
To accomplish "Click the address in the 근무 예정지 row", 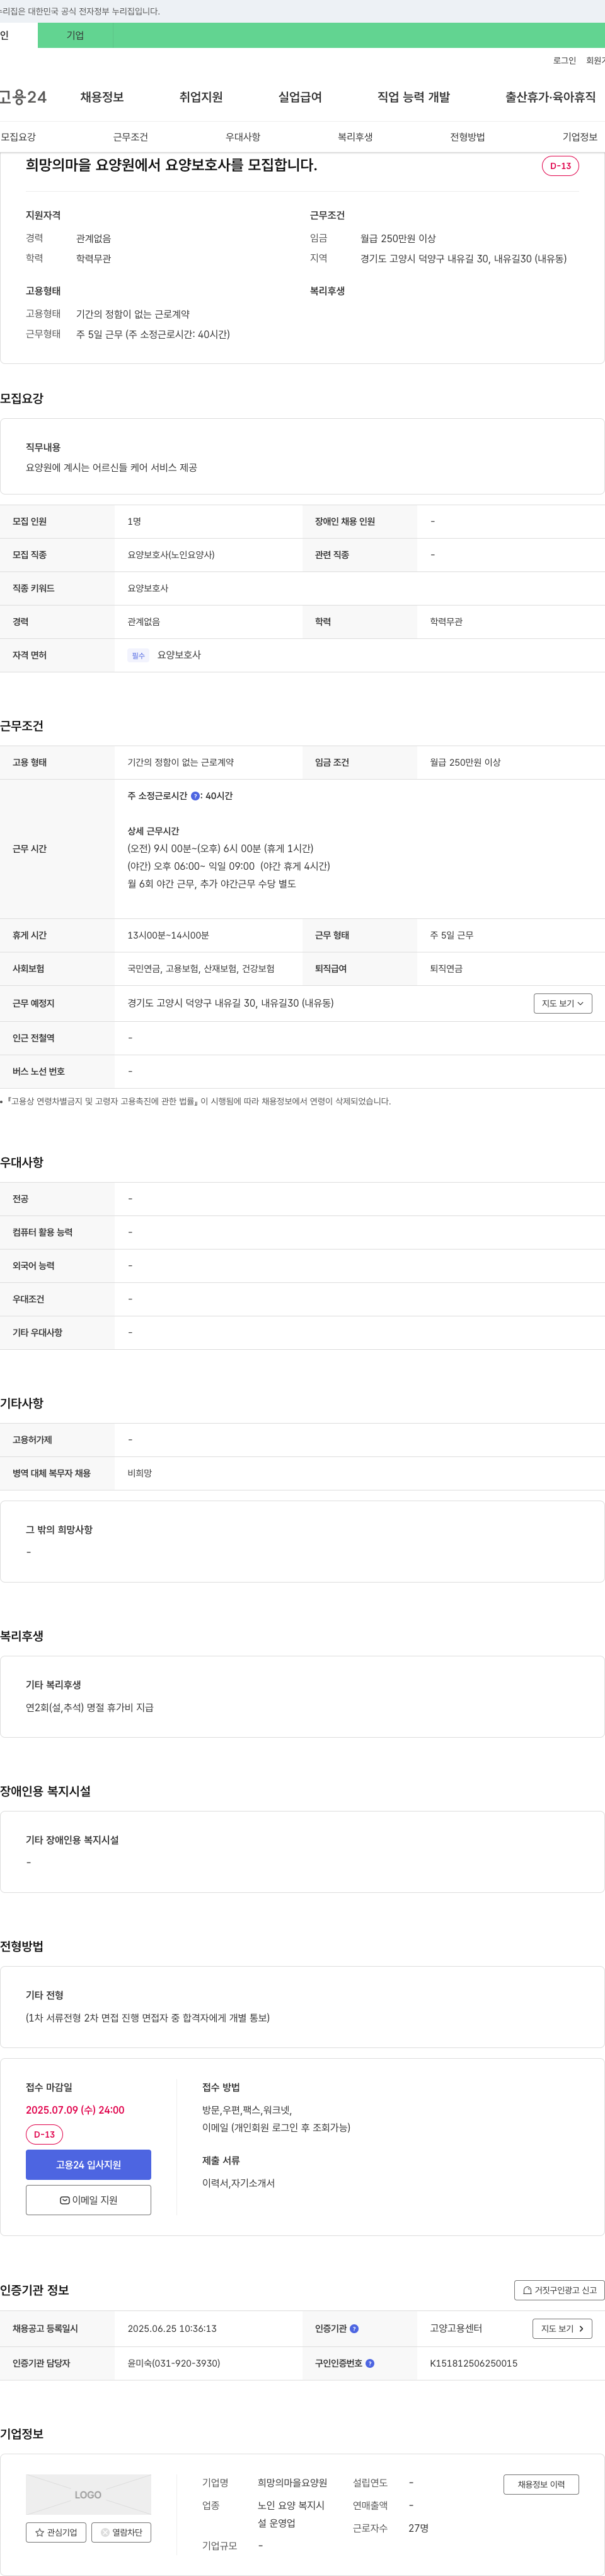I will point(231,1003).
